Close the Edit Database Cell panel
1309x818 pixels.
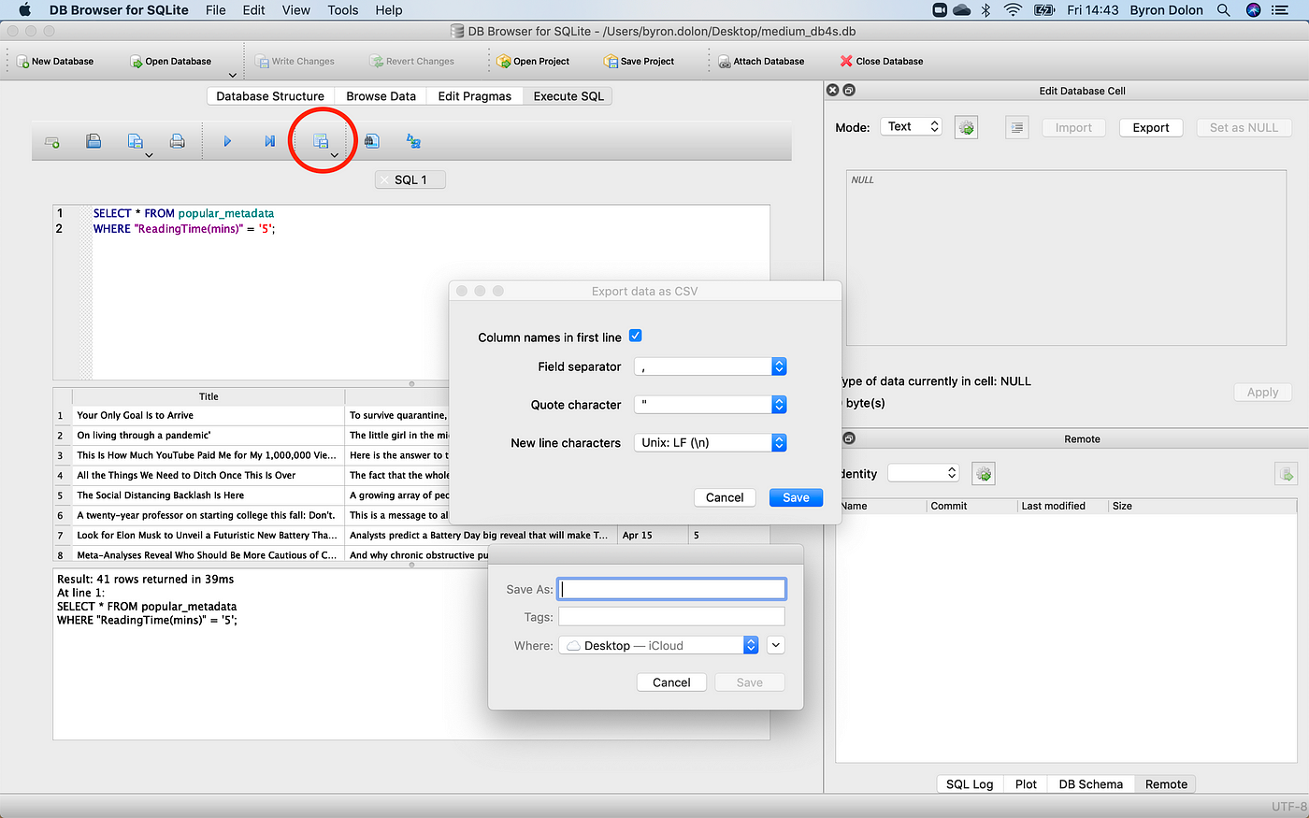832,91
